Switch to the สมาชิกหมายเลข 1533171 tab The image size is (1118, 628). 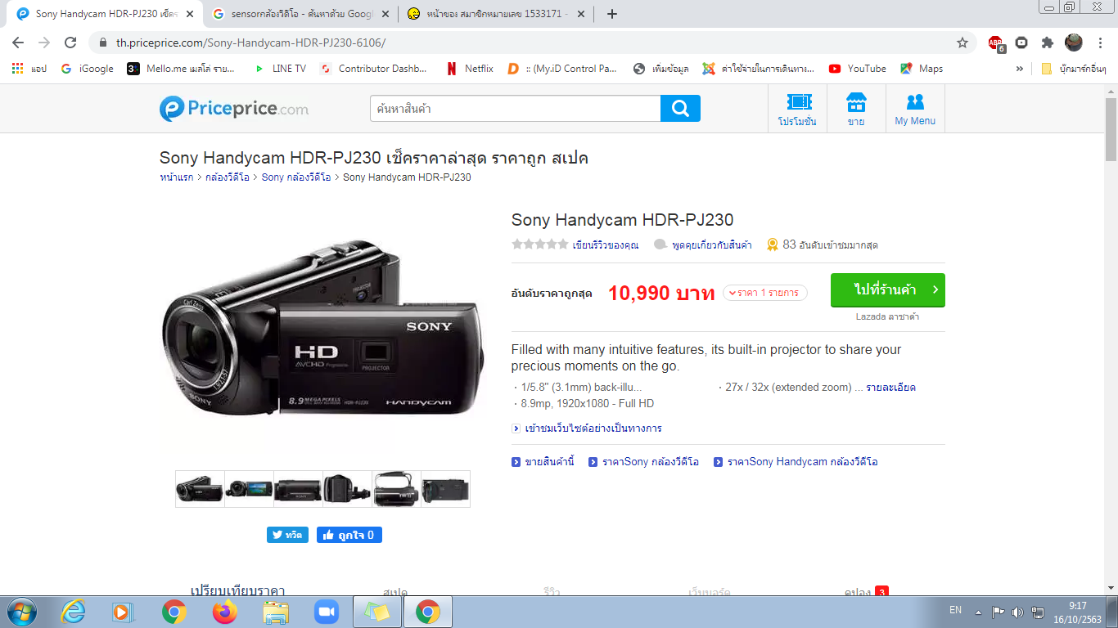coord(487,14)
